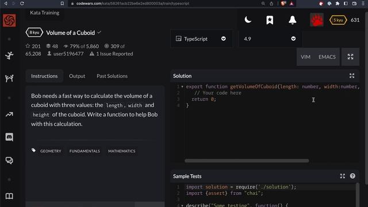Screen dimensions: 368x207
Task: Click the MATHEMATICS tag
Action: click(x=121, y=151)
